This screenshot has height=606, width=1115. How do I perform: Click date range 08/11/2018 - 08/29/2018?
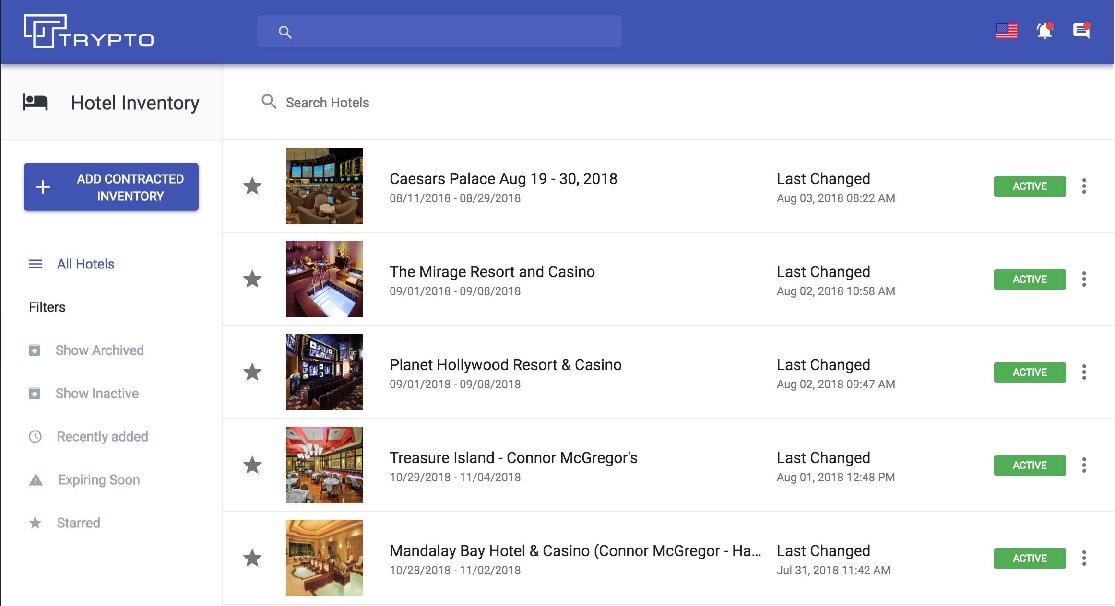455,198
